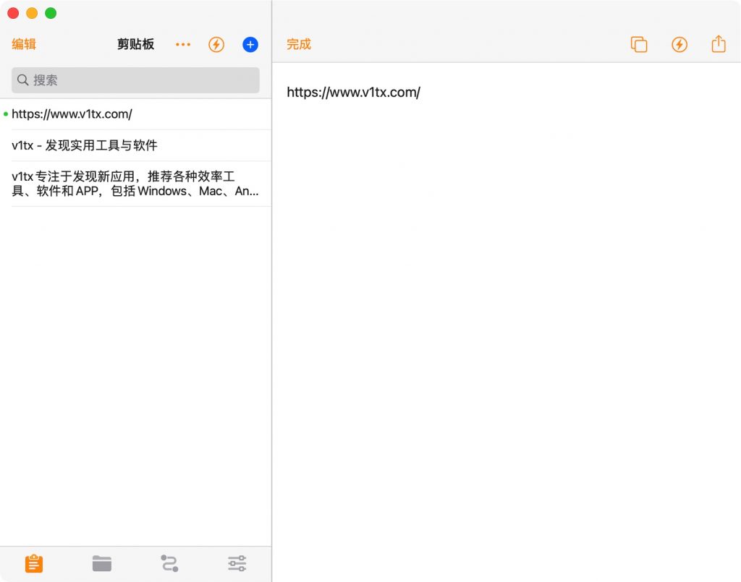This screenshot has height=582, width=741.
Task: Run action with detail pane lightning icon
Action: (x=679, y=44)
